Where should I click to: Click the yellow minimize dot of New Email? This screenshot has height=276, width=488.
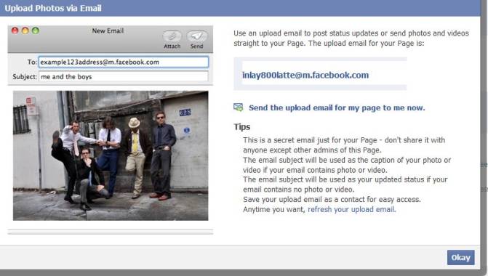pyautogui.click(x=25, y=31)
